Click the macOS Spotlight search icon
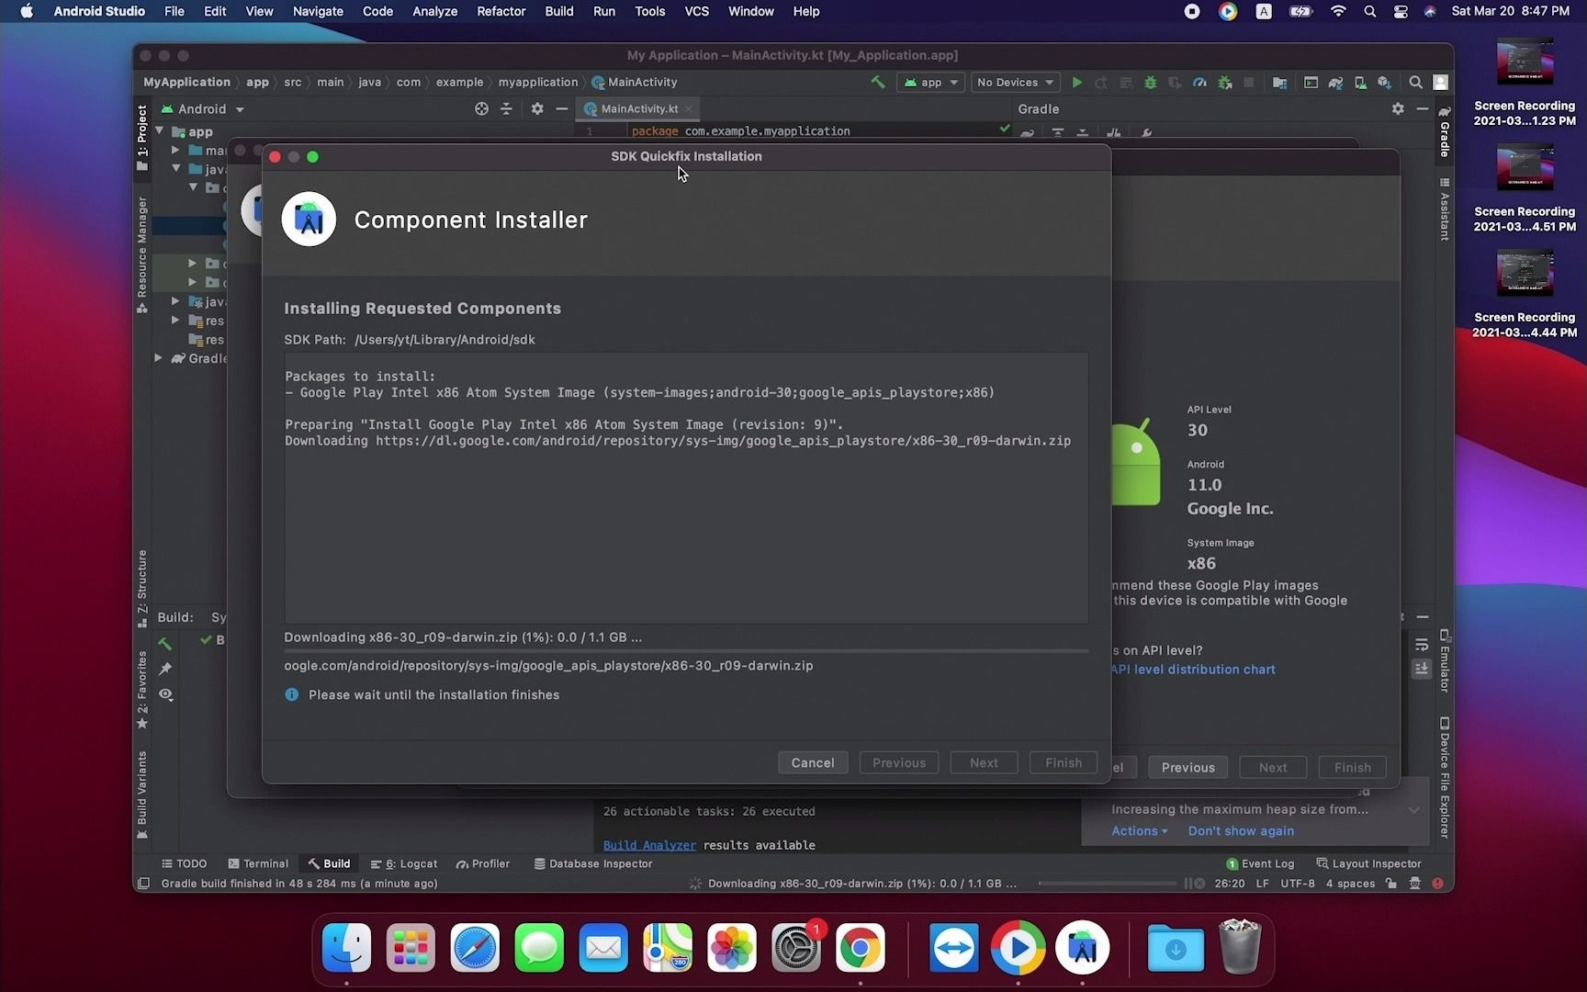This screenshot has height=992, width=1587. tap(1369, 11)
